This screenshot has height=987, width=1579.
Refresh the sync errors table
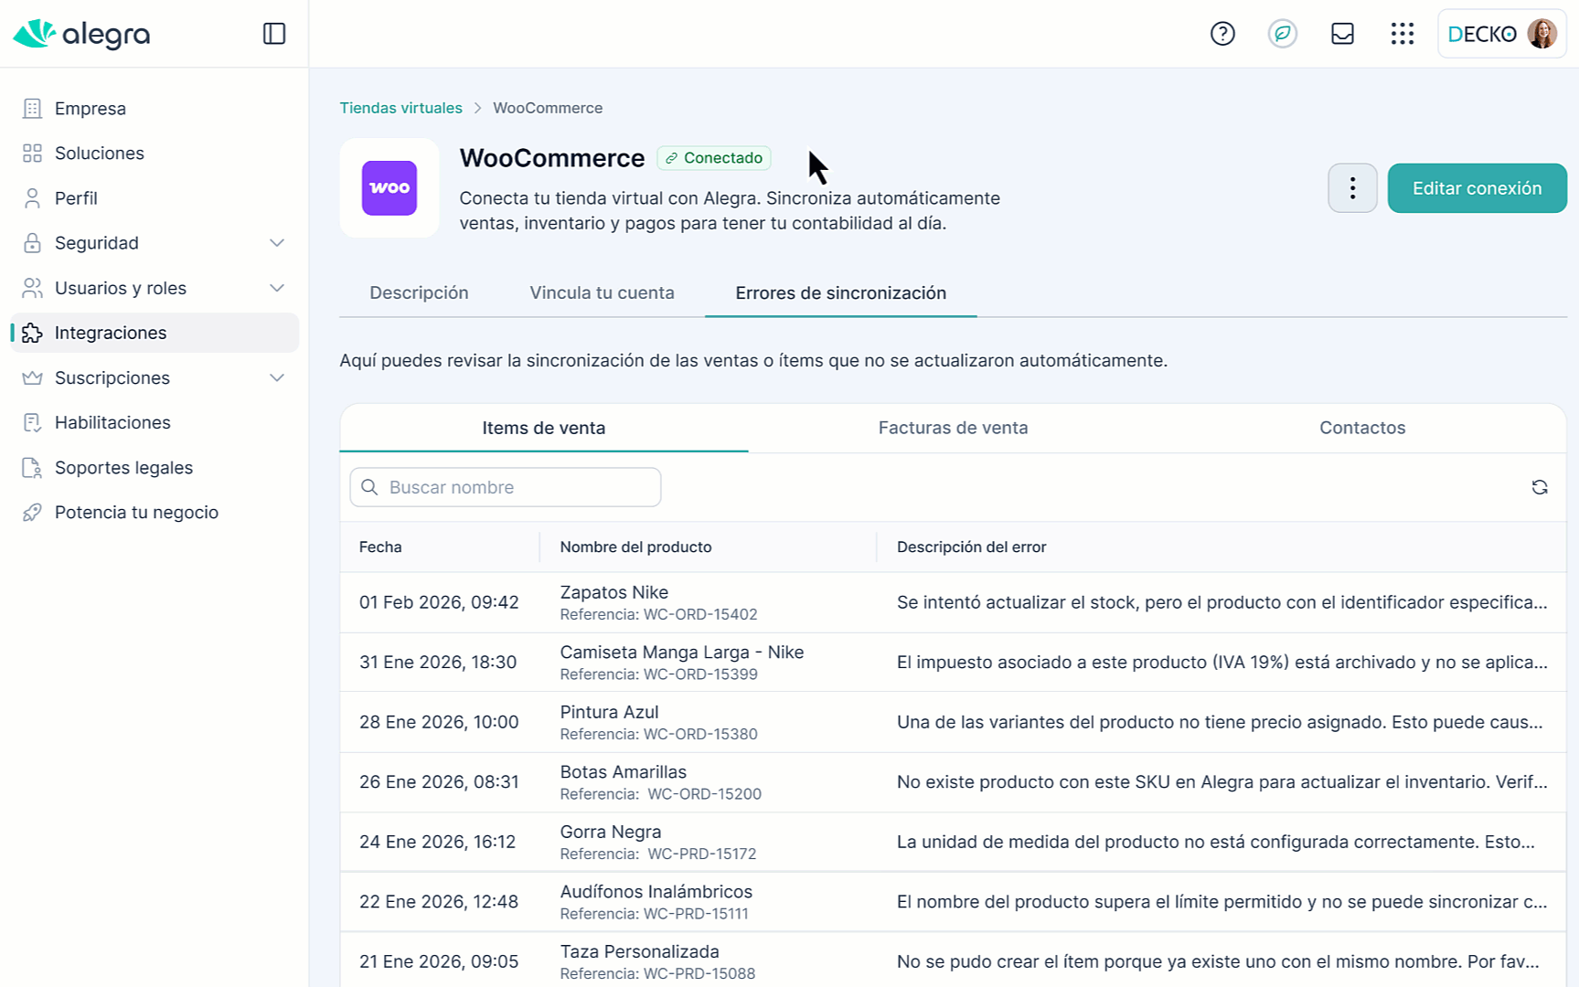pos(1540,487)
